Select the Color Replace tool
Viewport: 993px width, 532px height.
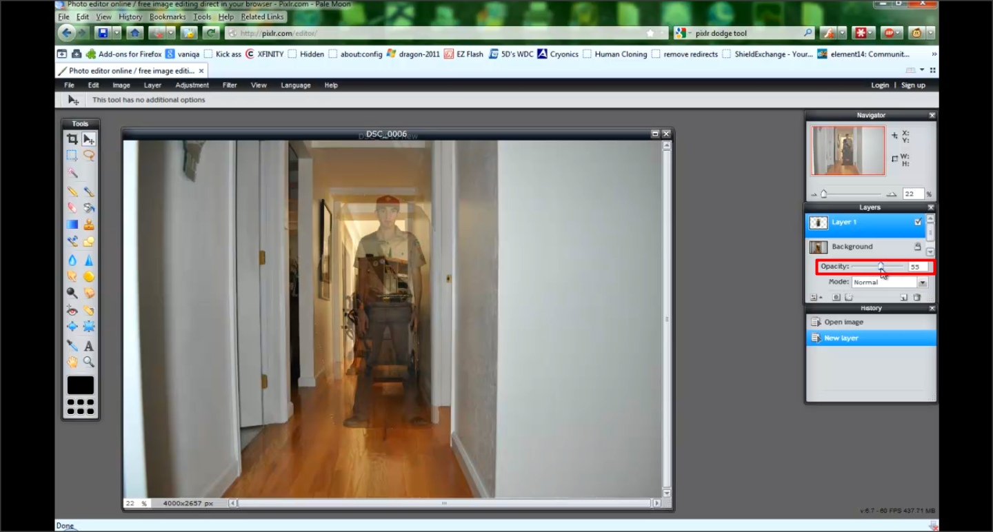click(72, 241)
